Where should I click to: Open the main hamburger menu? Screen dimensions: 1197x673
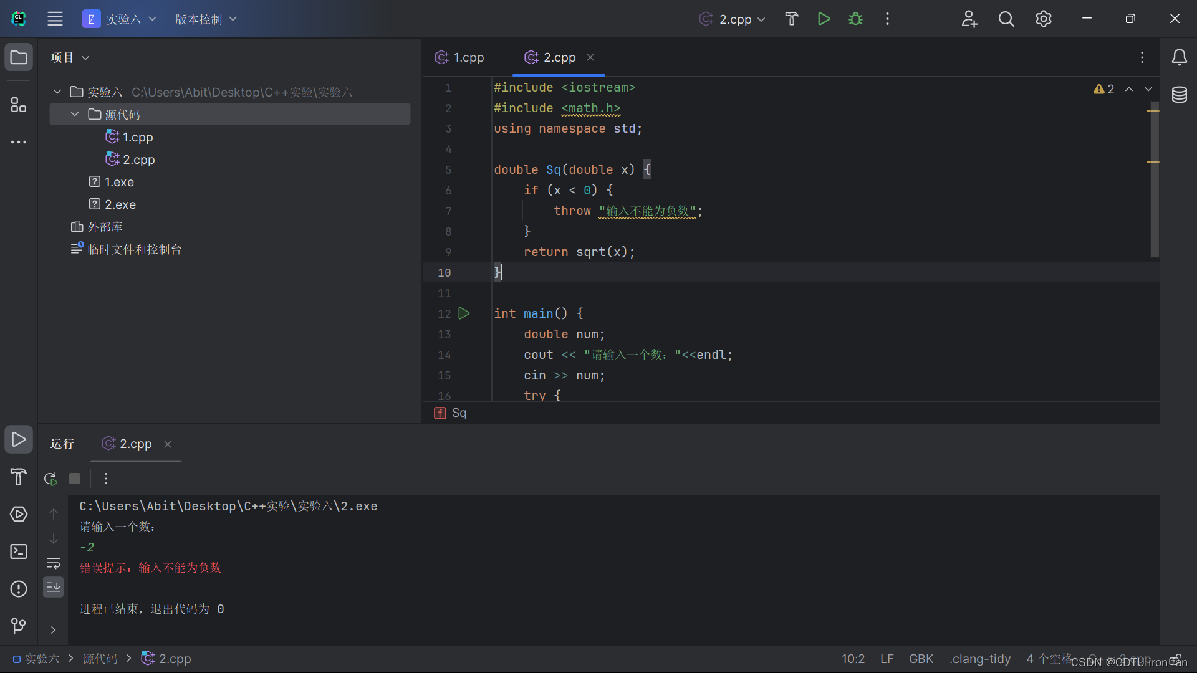(55, 19)
